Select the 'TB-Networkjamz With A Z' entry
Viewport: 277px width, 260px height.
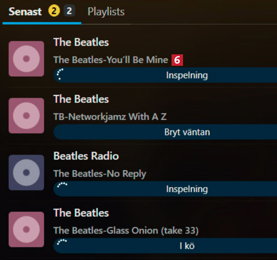point(110,117)
